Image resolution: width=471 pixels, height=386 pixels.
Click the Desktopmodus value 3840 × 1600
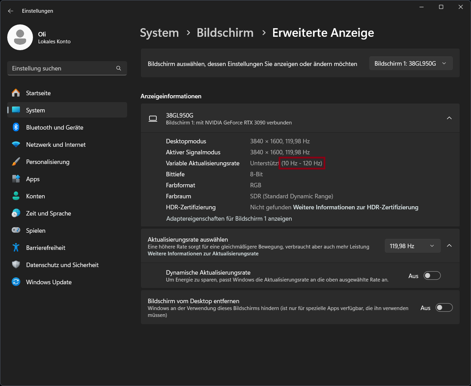[280, 141]
